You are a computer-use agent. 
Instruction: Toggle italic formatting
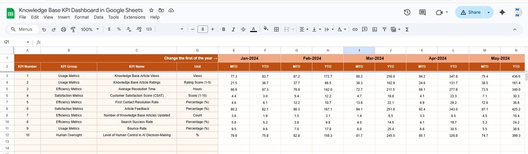pyautogui.click(x=233, y=29)
